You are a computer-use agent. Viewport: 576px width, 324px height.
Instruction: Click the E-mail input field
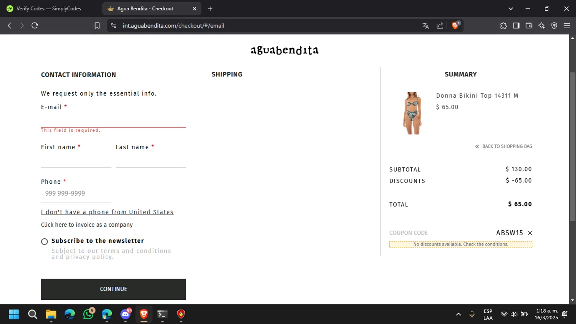(114, 121)
